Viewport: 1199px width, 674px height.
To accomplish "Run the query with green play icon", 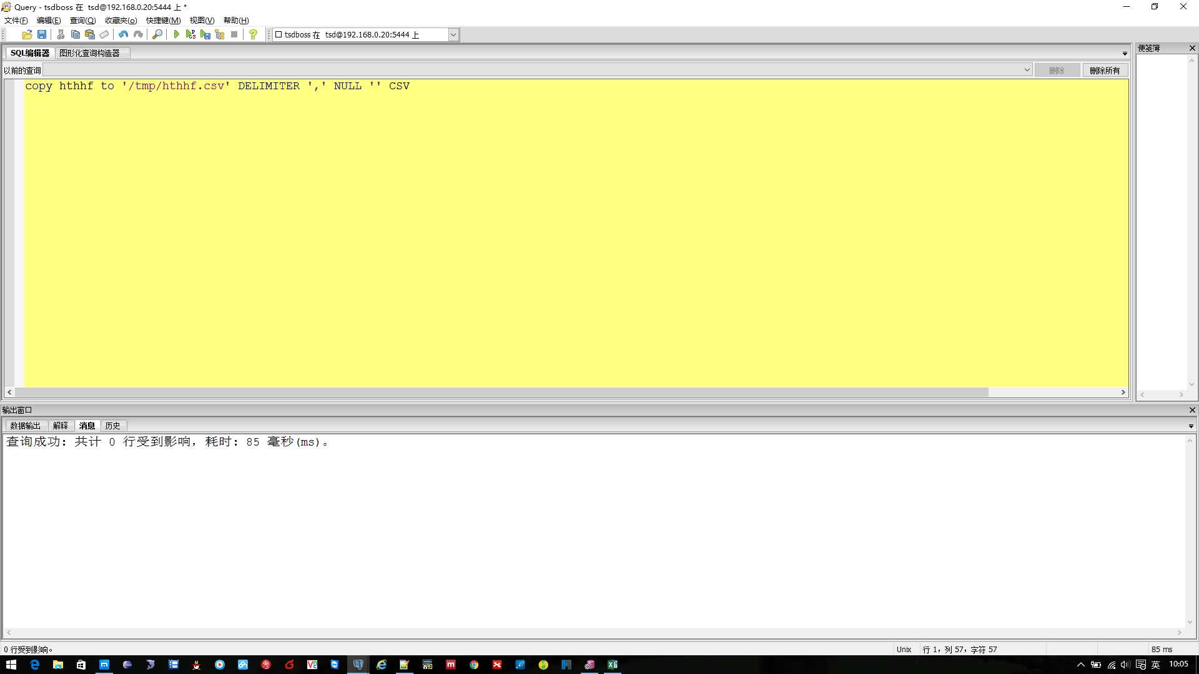I will pyautogui.click(x=177, y=35).
